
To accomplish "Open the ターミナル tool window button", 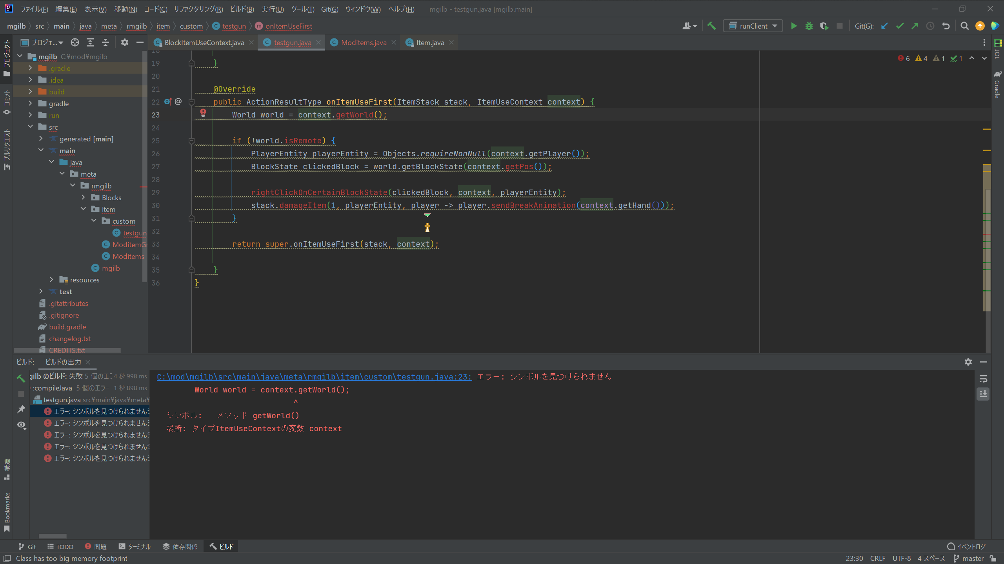I will tap(135, 546).
